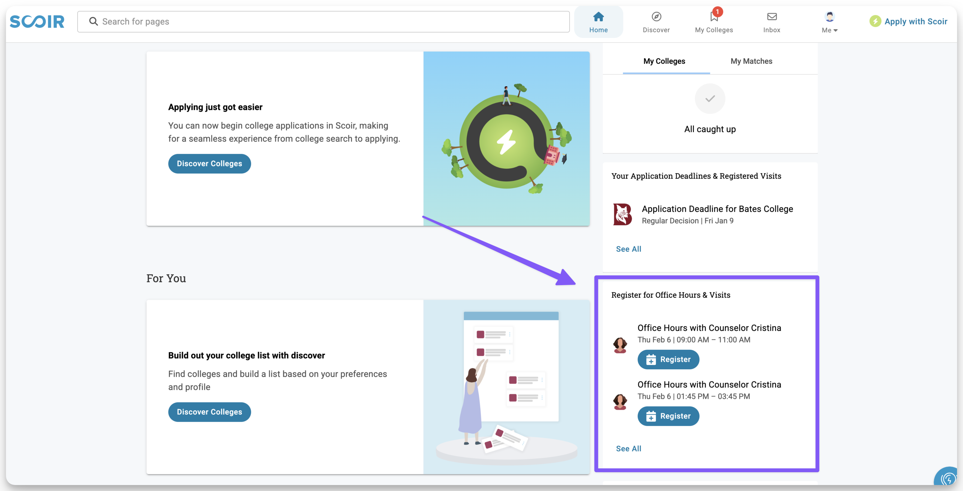The width and height of the screenshot is (963, 491).
Task: Click the All caught up checkmark icon
Action: tap(710, 99)
